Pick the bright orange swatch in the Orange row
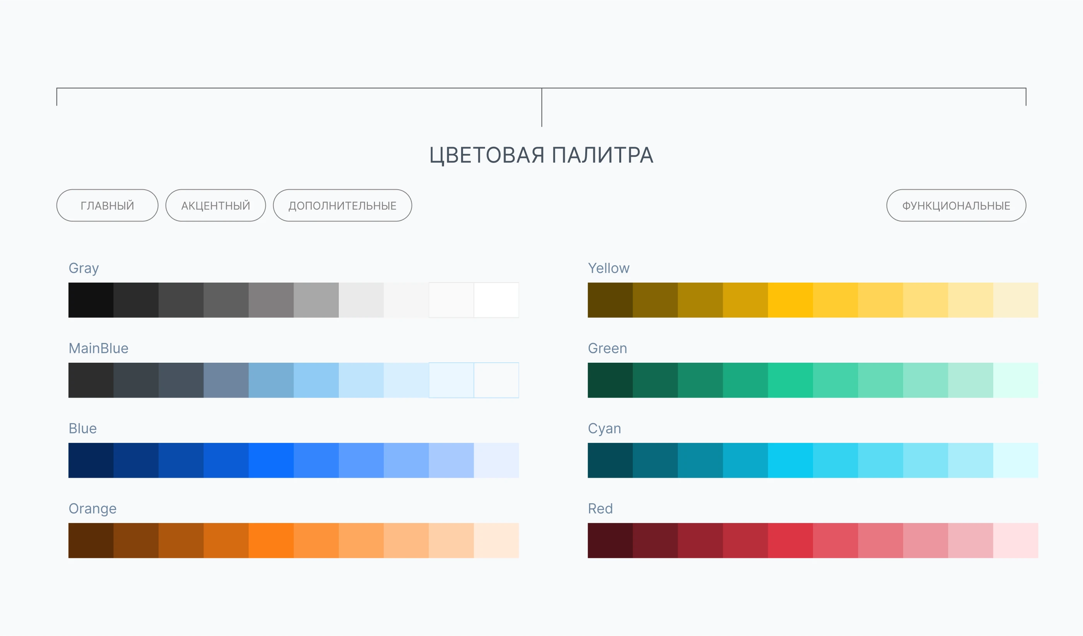 [x=271, y=540]
